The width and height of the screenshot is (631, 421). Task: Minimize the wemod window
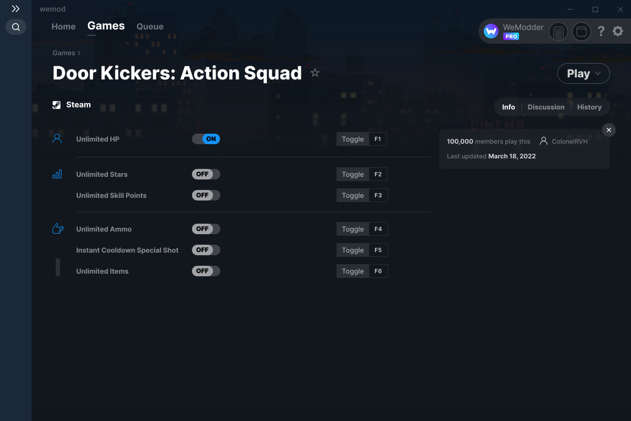click(x=571, y=9)
